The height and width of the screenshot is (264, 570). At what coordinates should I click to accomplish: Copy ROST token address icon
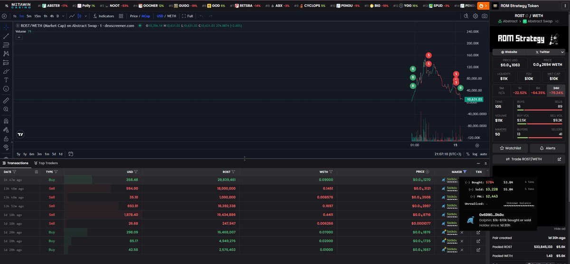pos(526,16)
